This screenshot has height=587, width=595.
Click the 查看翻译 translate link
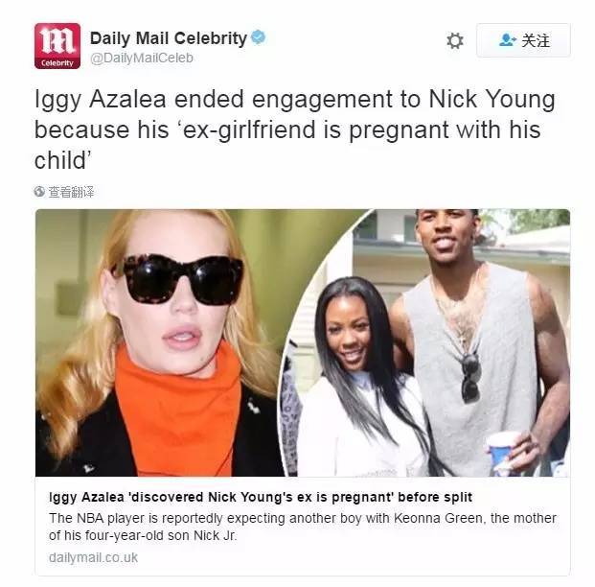click(71, 192)
